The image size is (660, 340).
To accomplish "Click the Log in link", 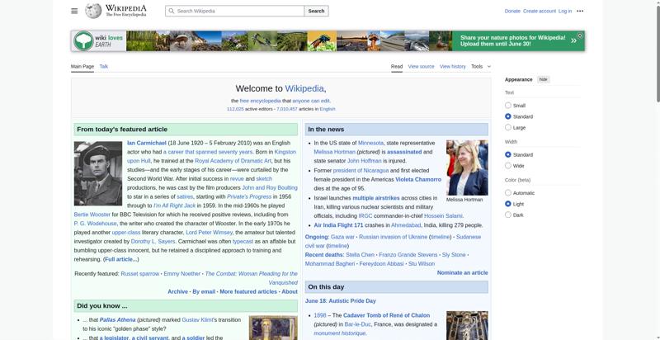I will point(565,11).
